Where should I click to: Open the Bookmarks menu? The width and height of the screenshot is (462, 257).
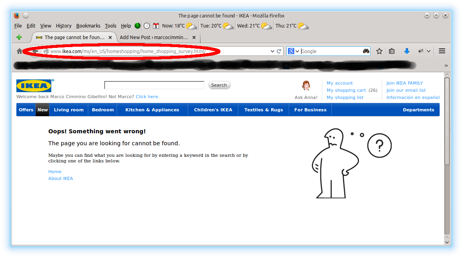click(88, 26)
